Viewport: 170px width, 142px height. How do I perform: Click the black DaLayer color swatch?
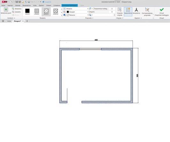[x=68, y=12]
